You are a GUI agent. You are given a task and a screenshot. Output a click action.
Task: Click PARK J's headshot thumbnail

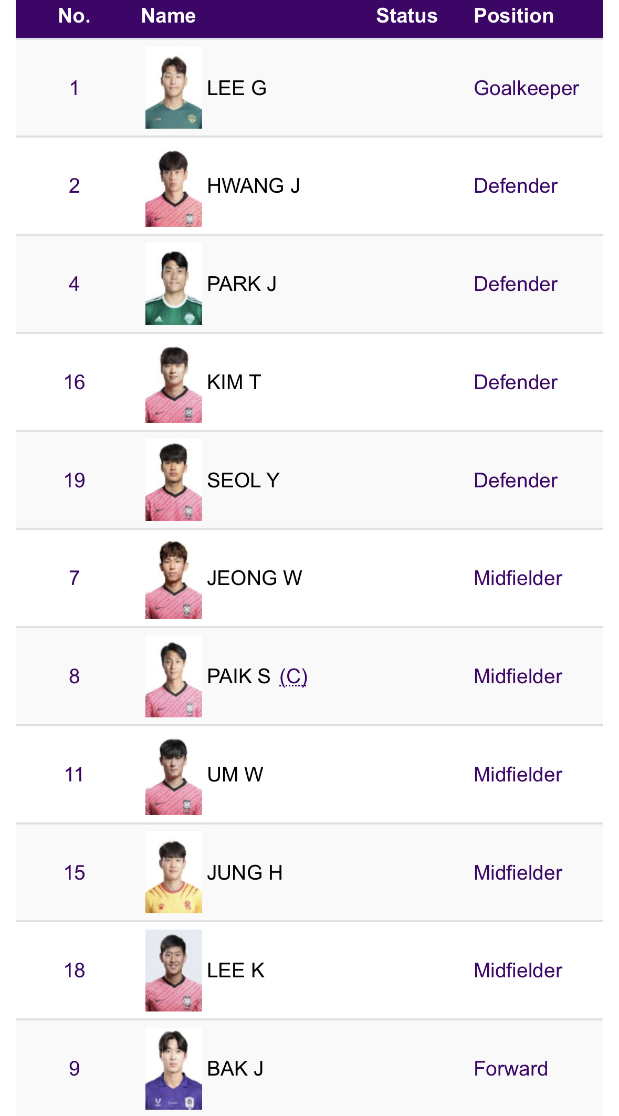pos(173,284)
